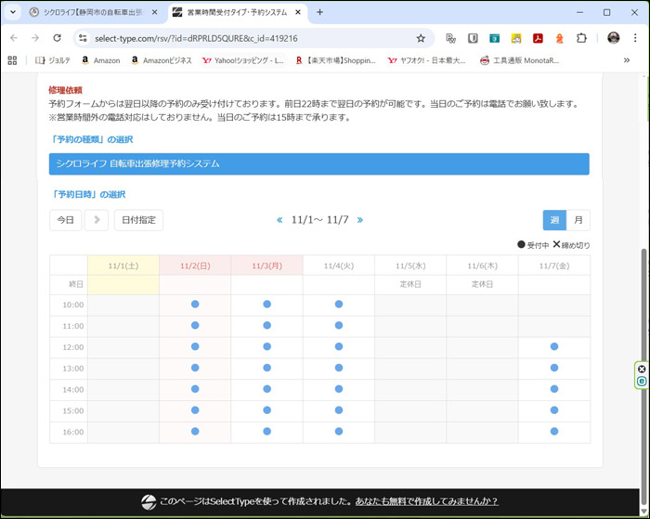Select the blue シクロライフ 自転車出張修理予約システム bar

tap(318, 163)
